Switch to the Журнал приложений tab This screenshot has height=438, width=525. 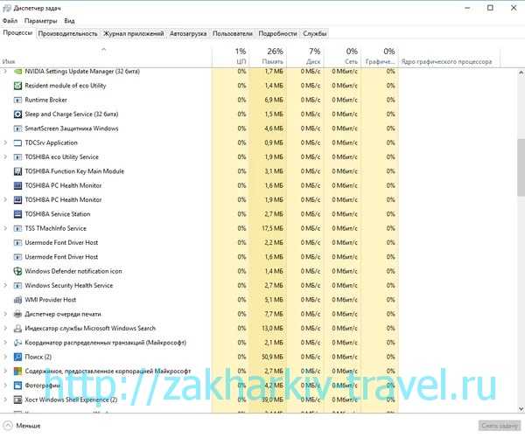click(133, 33)
